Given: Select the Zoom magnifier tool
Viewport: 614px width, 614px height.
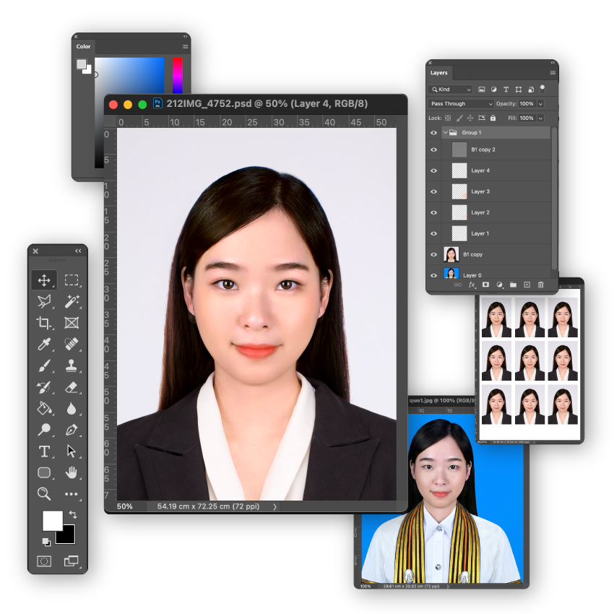Looking at the screenshot, I should coord(44,494).
